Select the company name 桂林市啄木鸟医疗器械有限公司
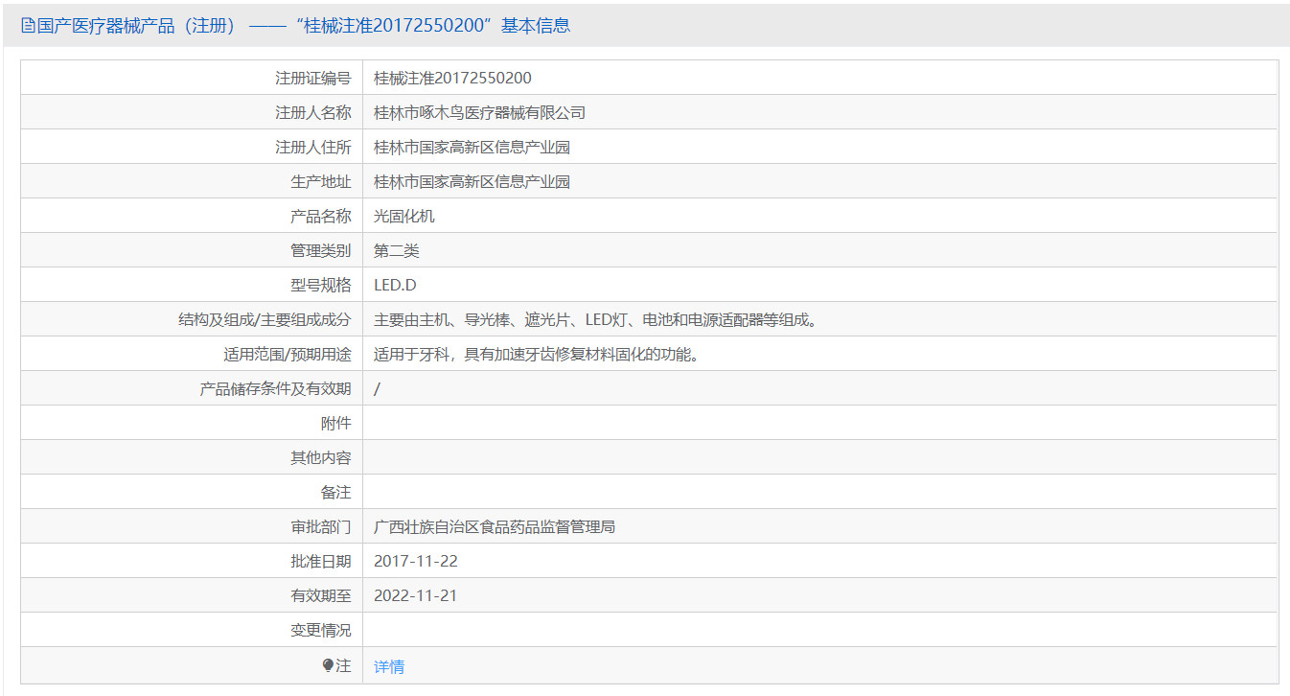This screenshot has height=696, width=1290. (x=479, y=112)
